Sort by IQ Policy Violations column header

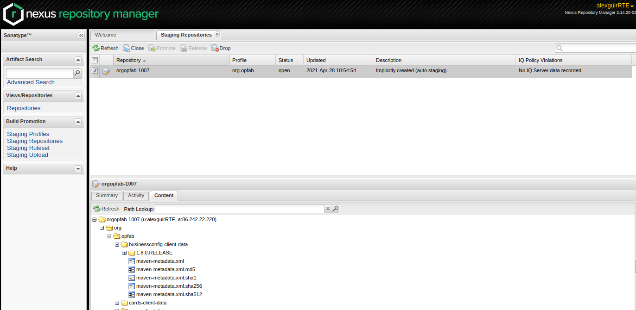click(x=573, y=60)
